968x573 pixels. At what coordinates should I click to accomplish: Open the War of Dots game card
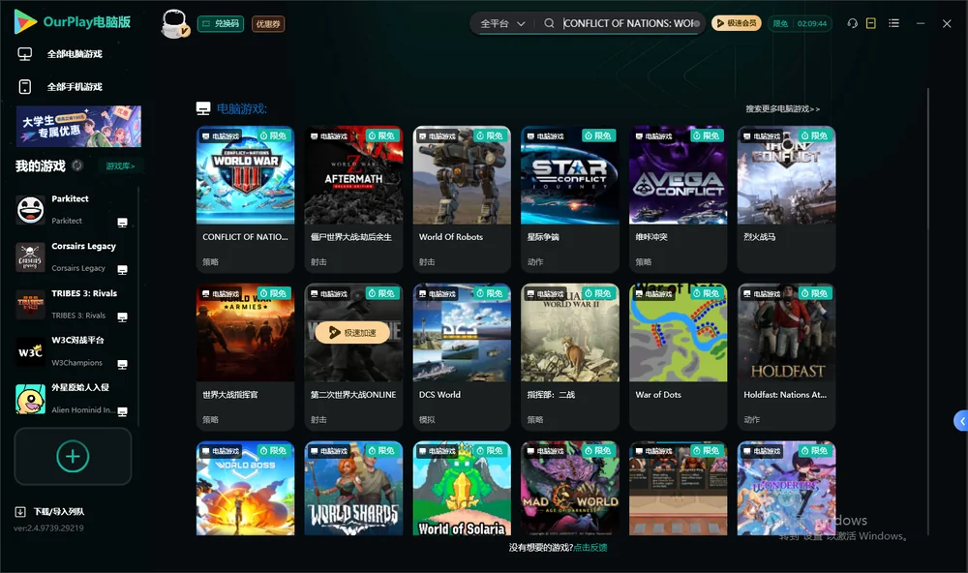678,356
